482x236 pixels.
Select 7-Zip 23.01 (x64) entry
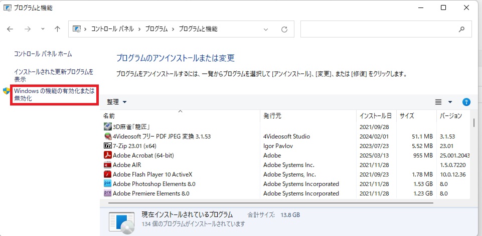pos(134,146)
